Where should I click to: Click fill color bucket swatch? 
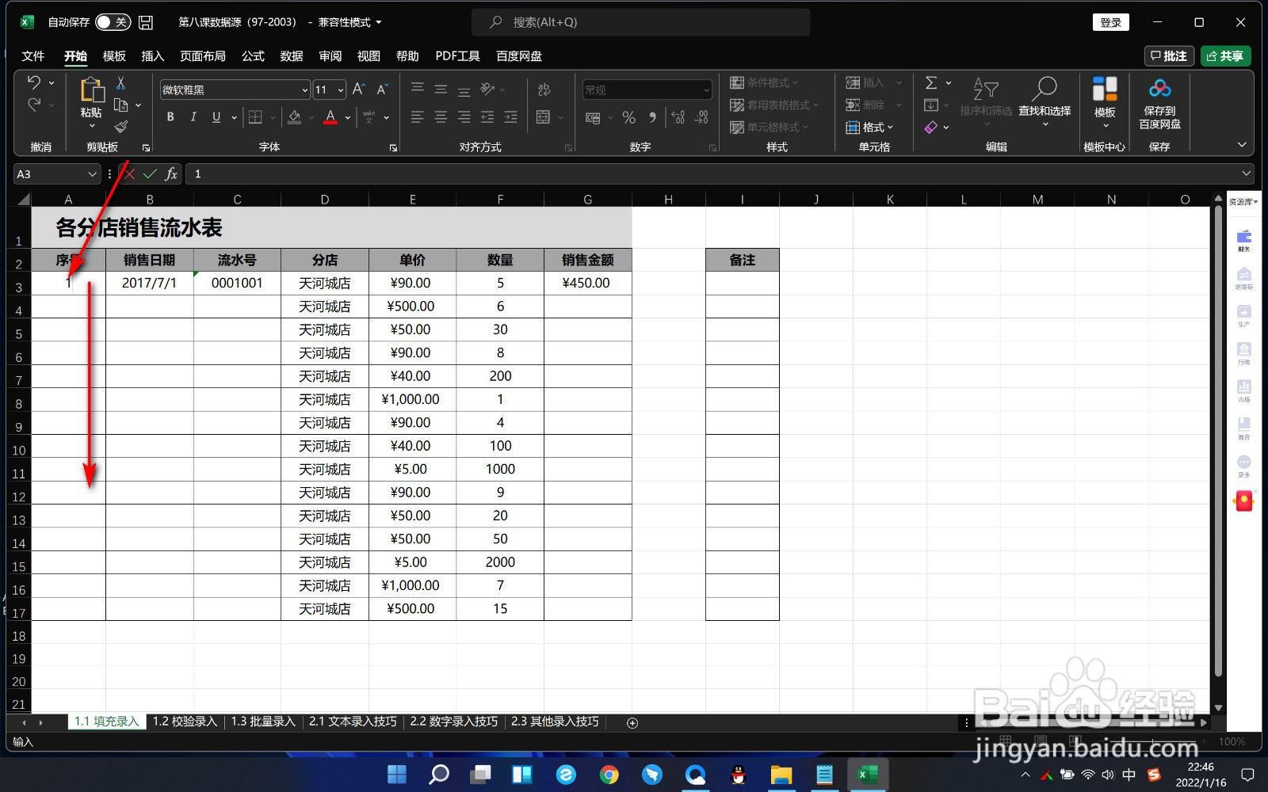tap(294, 117)
